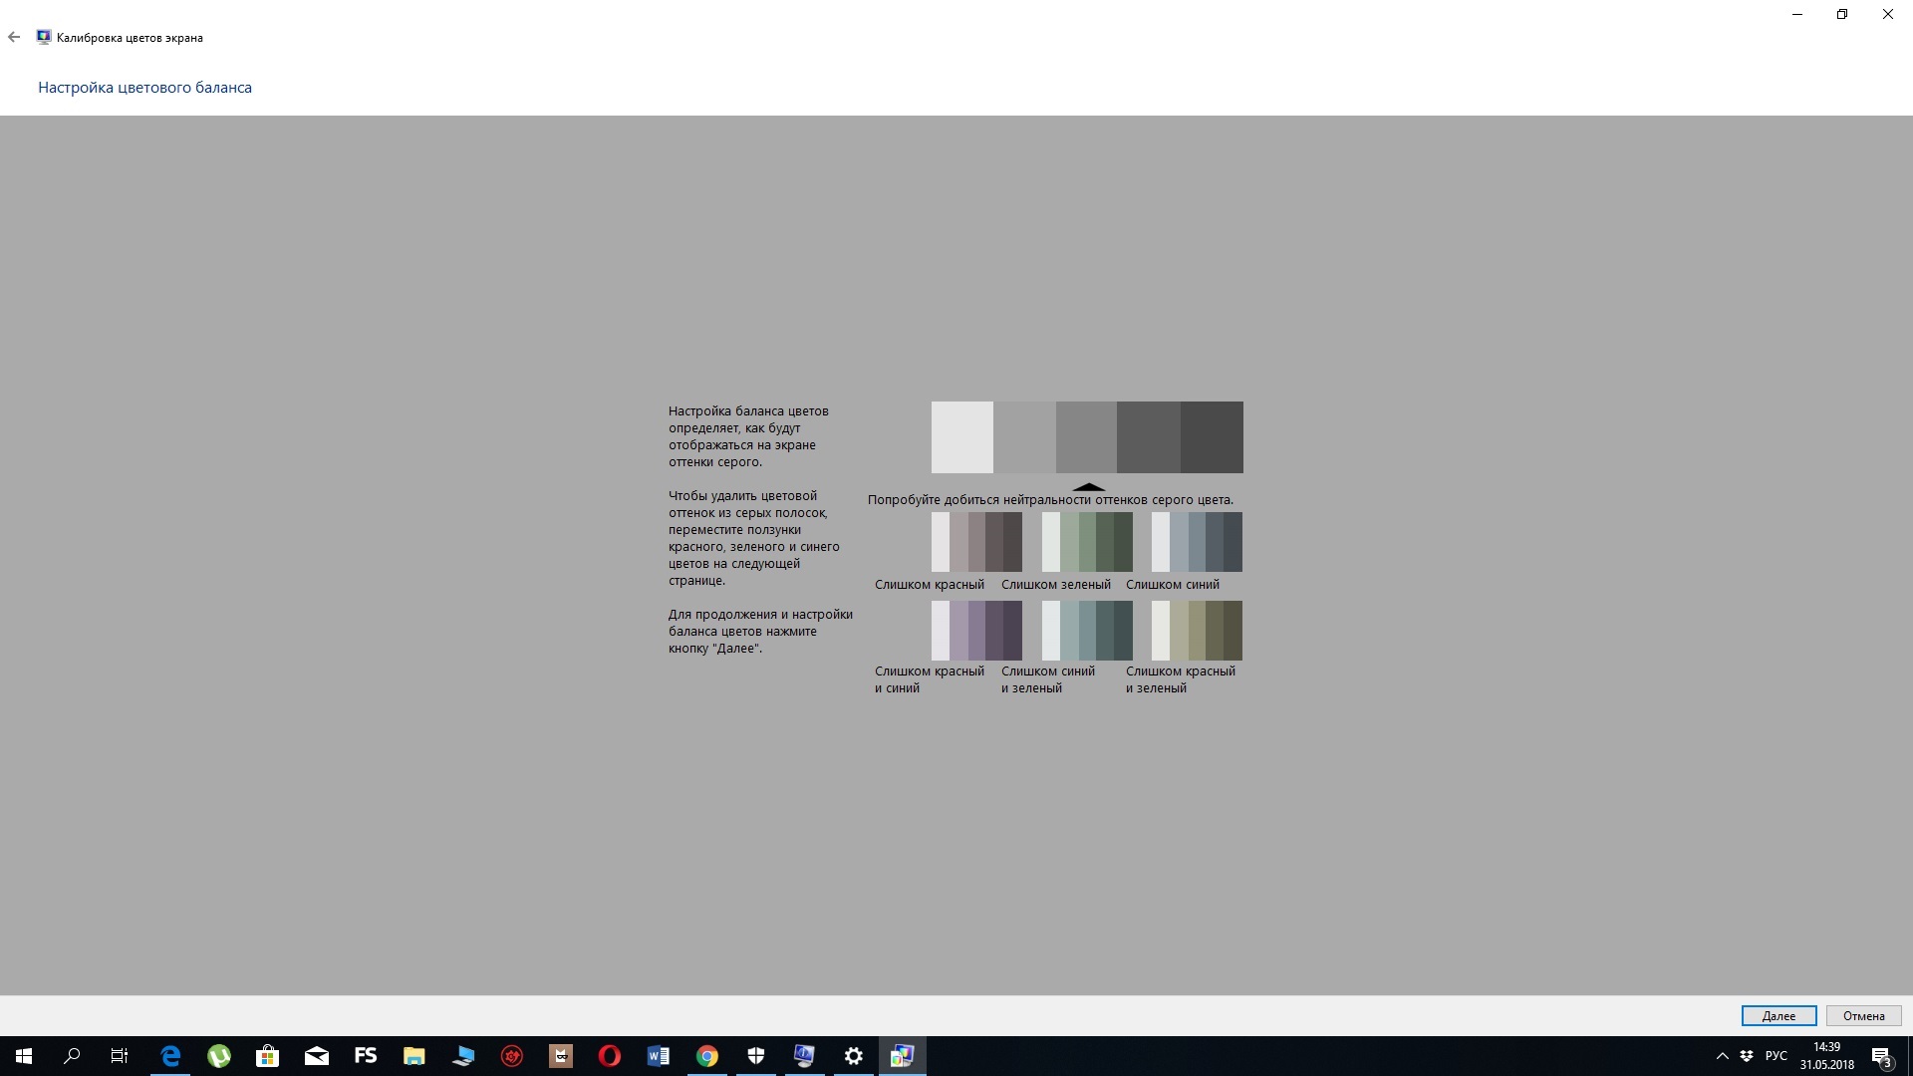Open the red gear icon app in taskbar
Image resolution: width=1913 pixels, height=1076 pixels.
[x=512, y=1056]
